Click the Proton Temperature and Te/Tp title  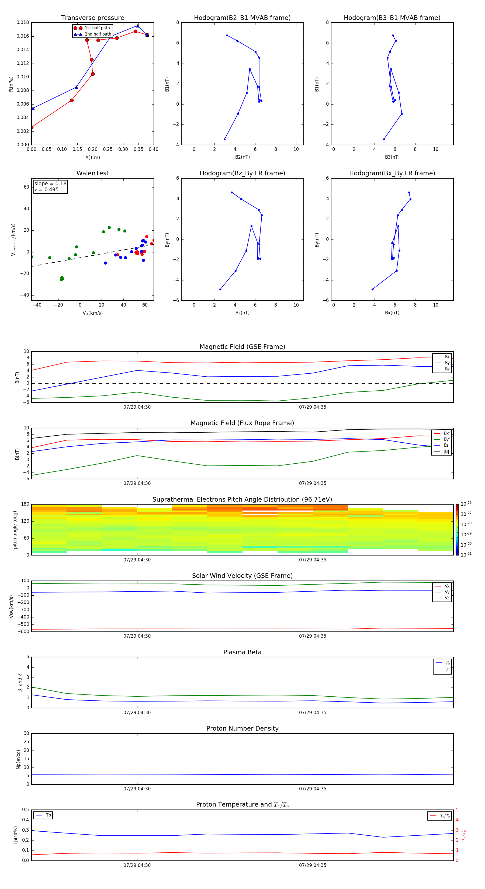point(242,805)
